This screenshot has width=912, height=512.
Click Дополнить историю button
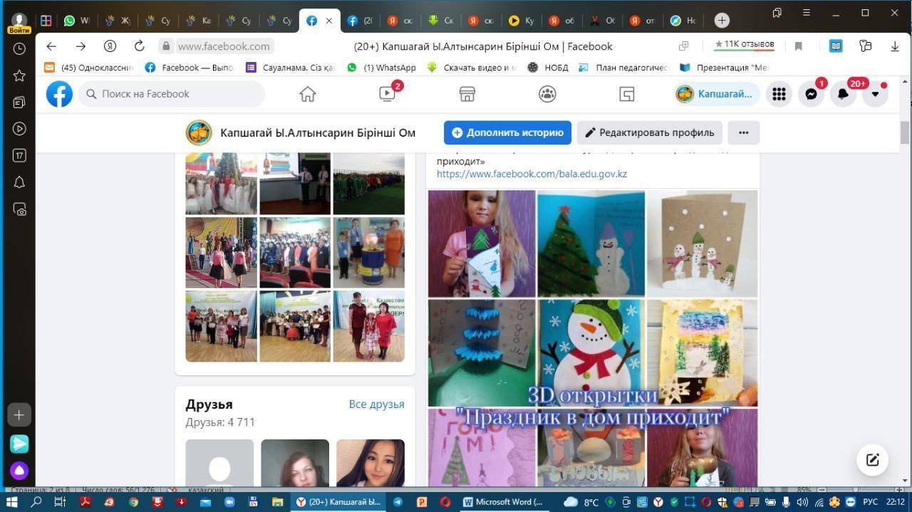[x=507, y=132]
